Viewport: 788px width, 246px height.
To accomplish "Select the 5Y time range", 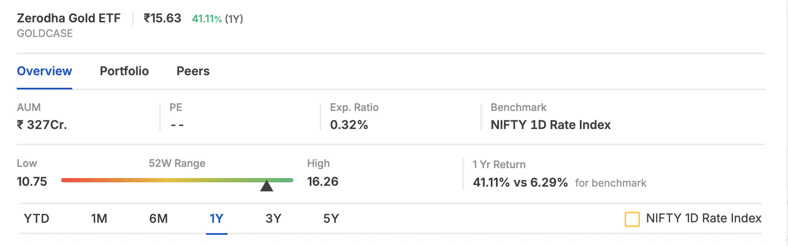I will click(331, 218).
